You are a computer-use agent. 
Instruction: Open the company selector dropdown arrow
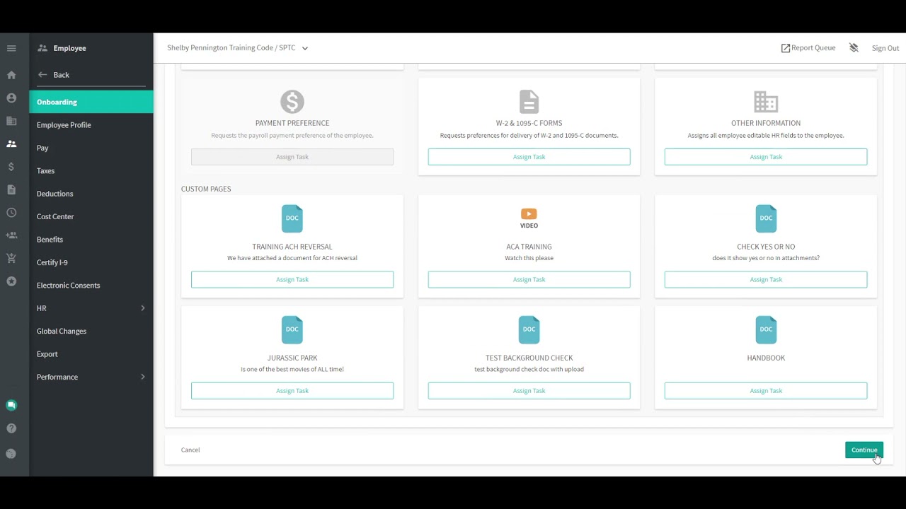305,48
